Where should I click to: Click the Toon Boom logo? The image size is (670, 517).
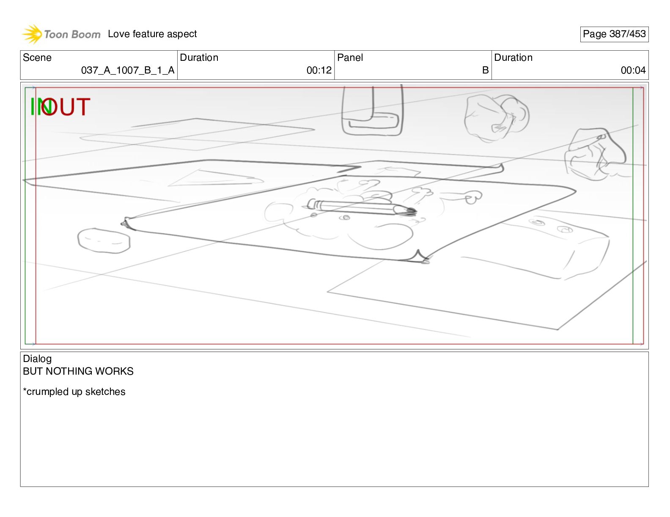tap(61, 34)
